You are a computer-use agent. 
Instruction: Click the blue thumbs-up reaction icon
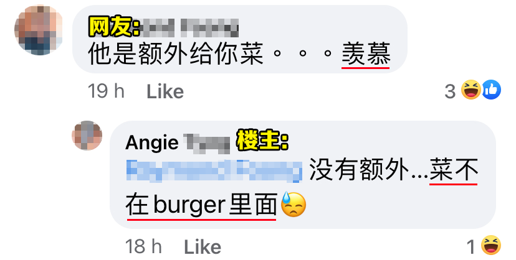coord(491,90)
